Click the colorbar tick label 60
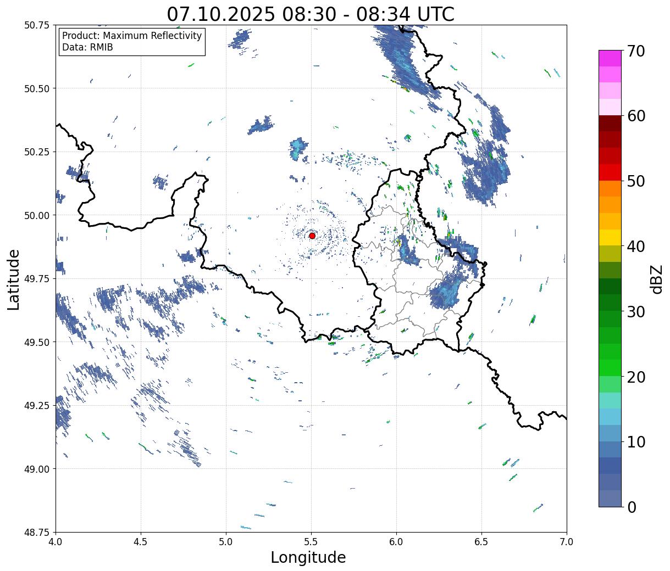The height and width of the screenshot is (571, 670). pos(636,116)
